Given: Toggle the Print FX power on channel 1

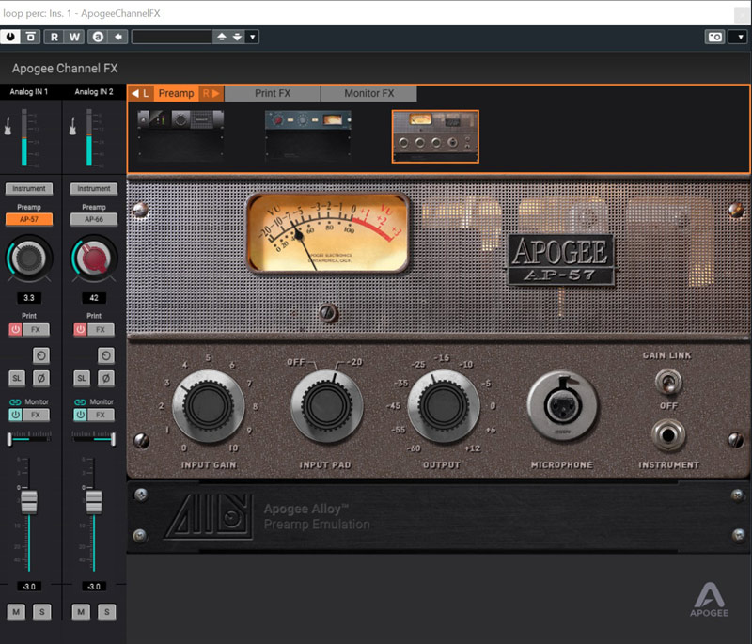Looking at the screenshot, I should coord(14,329).
